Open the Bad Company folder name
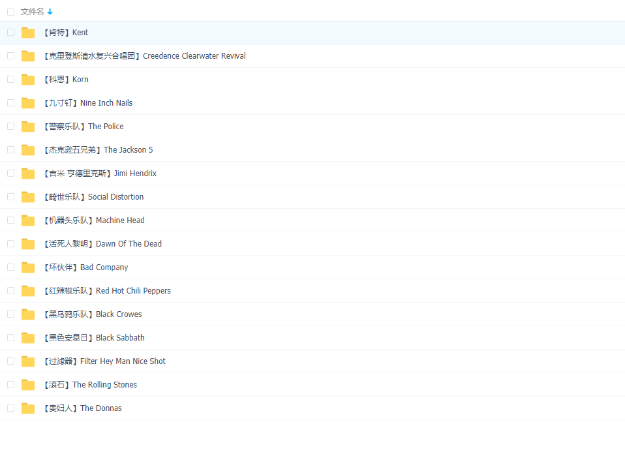 coord(86,268)
